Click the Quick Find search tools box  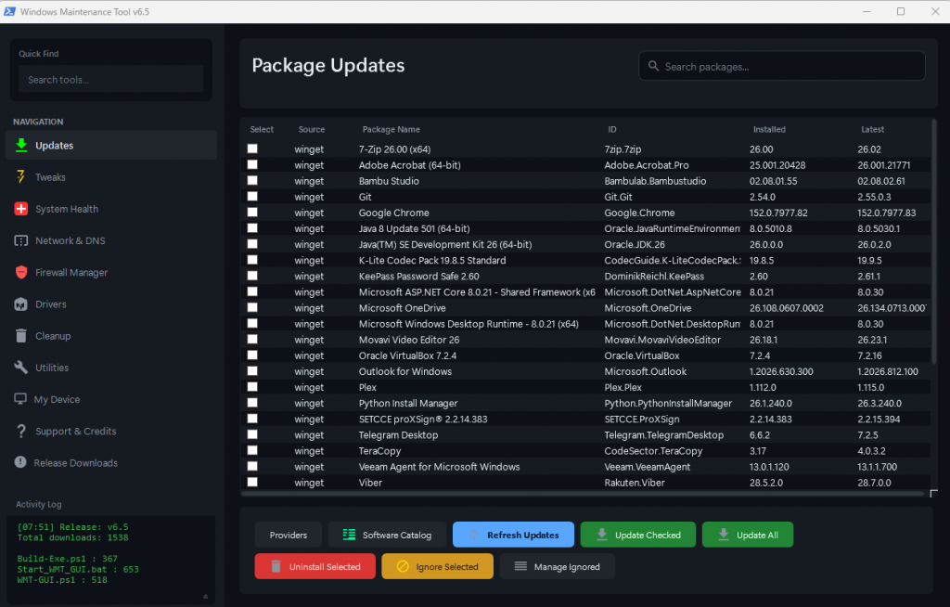[x=111, y=80]
